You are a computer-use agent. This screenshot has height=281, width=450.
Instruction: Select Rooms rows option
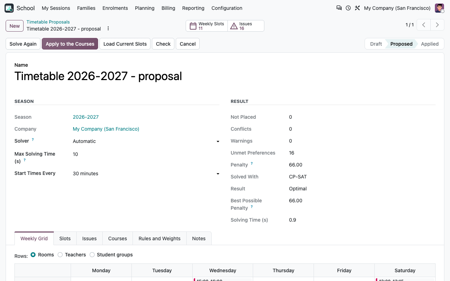tap(33, 255)
